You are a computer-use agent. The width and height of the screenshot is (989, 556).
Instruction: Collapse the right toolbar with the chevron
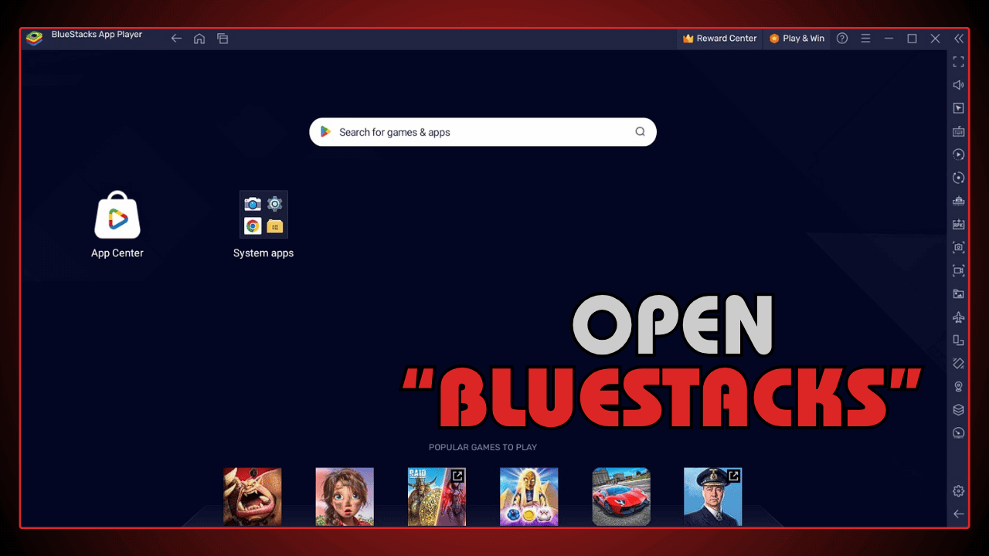[959, 38]
